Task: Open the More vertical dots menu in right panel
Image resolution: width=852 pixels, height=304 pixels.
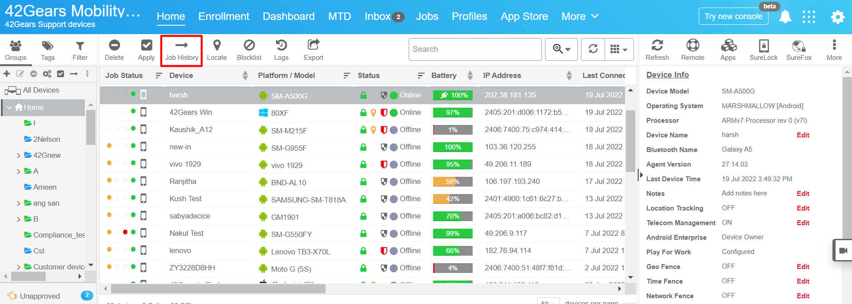Action: click(x=834, y=50)
